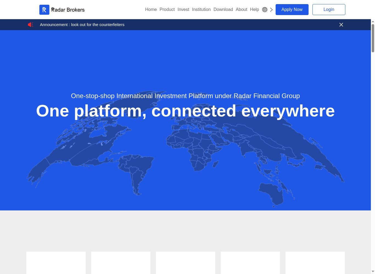Viewport: 375px width, 274px height.
Task: Open the Help menu
Action: [254, 9]
